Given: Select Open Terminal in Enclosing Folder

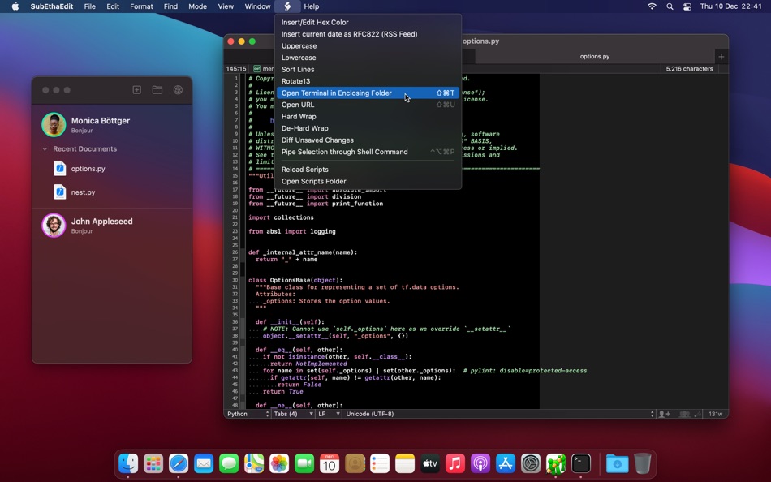Looking at the screenshot, I should 336,93.
